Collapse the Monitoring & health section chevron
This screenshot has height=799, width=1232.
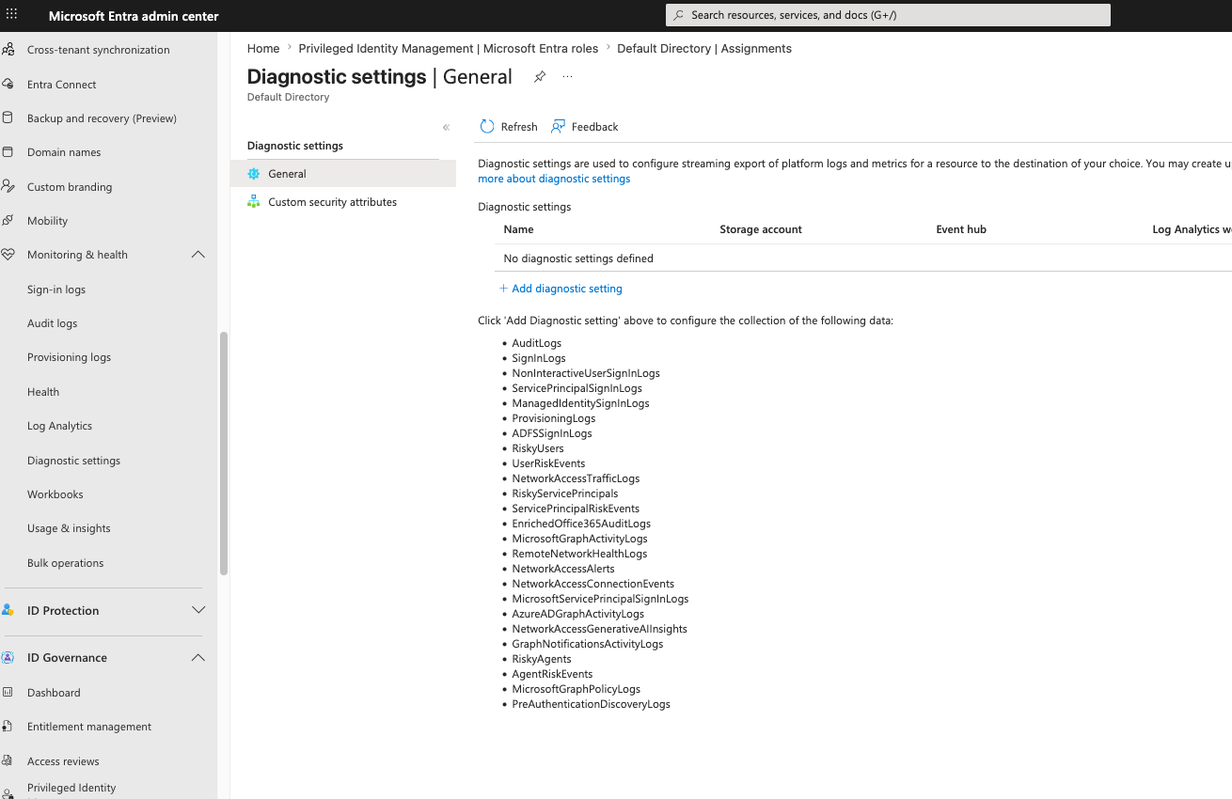197,255
